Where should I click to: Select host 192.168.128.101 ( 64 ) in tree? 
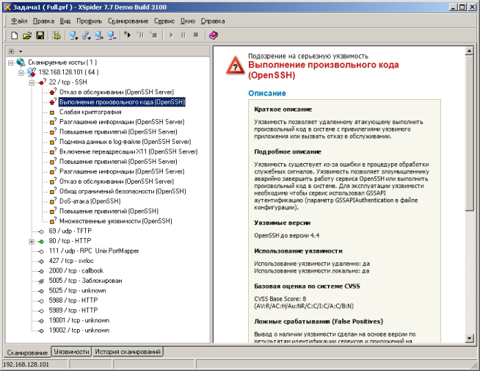(68, 72)
